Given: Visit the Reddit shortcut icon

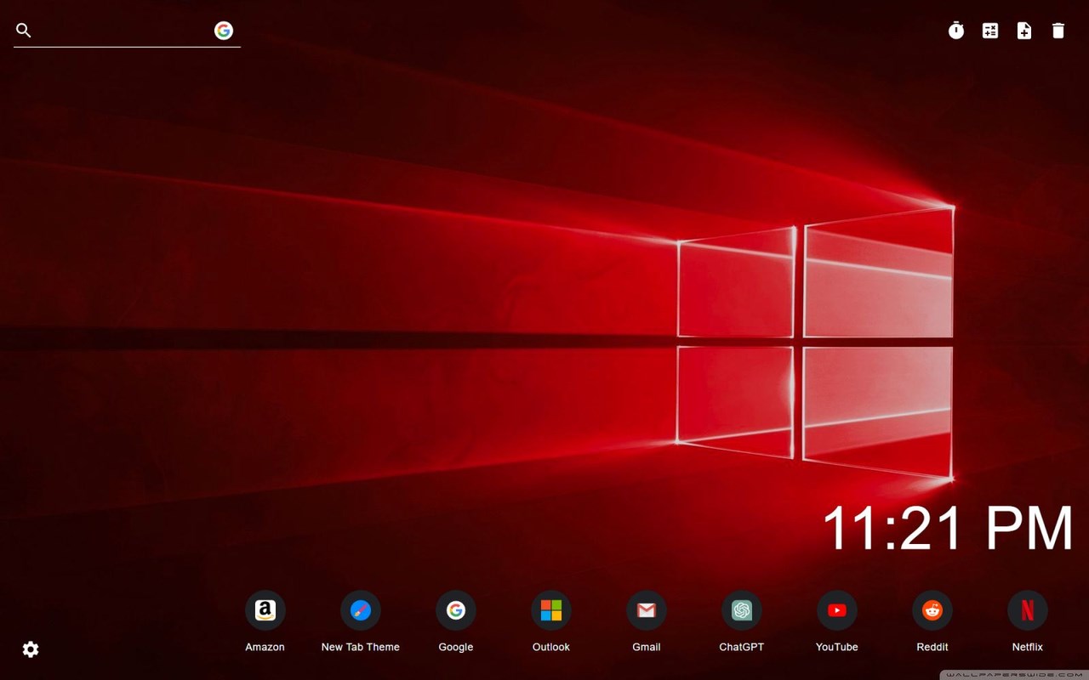Looking at the screenshot, I should [x=932, y=610].
